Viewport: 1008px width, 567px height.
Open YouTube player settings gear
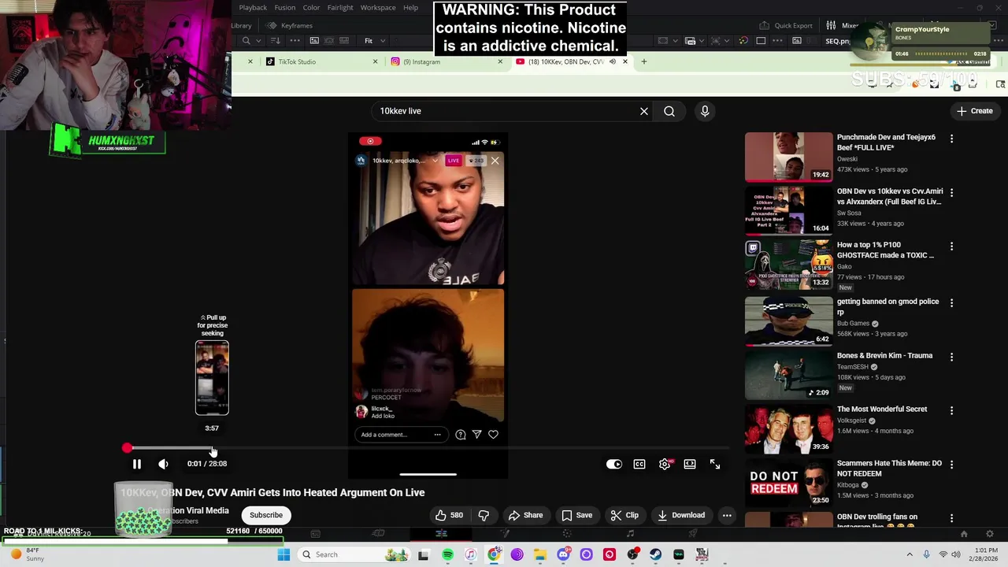[x=665, y=464]
